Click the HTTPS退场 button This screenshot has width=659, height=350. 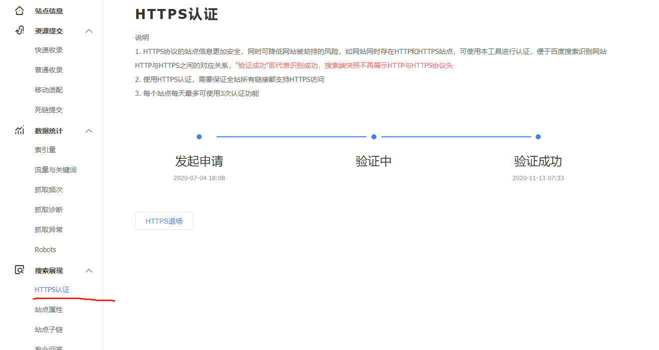164,220
